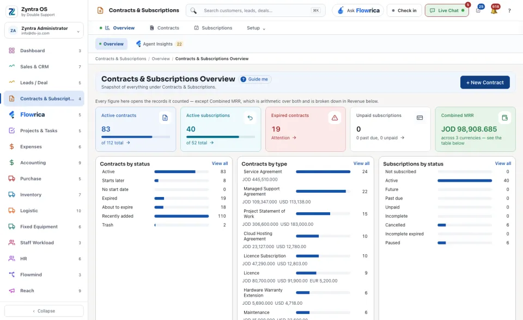Open the Sales & CRM module
The image size is (523, 320).
pyautogui.click(x=44, y=66)
